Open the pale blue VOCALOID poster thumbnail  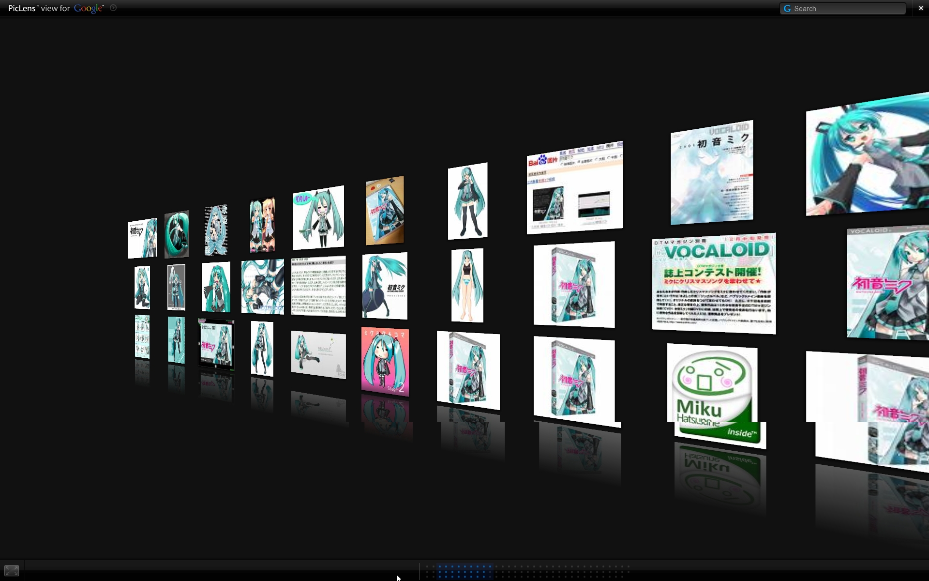712,172
